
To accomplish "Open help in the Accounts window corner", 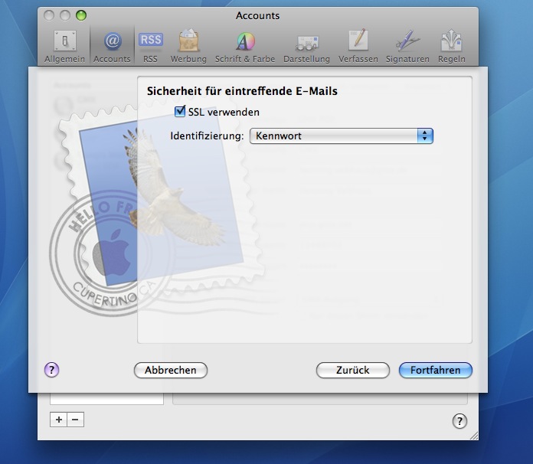I will [459, 421].
